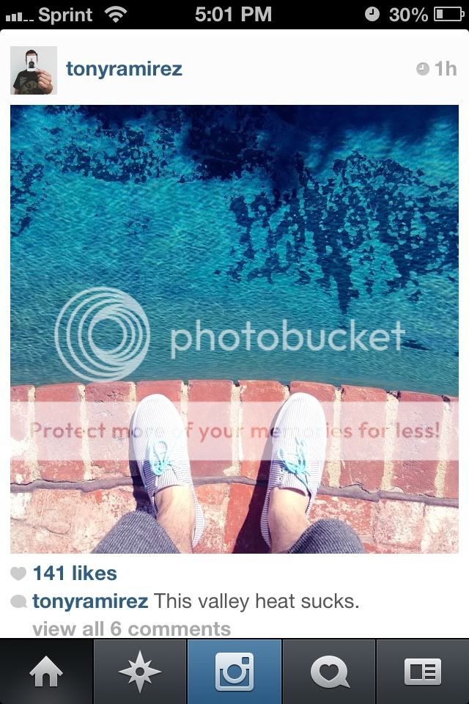Viewport: 469px width, 704px height.
Task: Tap the posted photo of shoes above water
Action: click(x=234, y=329)
